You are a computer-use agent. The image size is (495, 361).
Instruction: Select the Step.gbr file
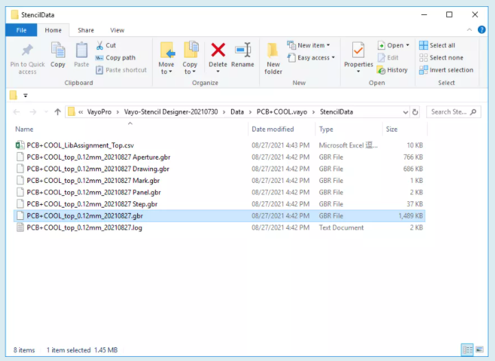(219, 204)
